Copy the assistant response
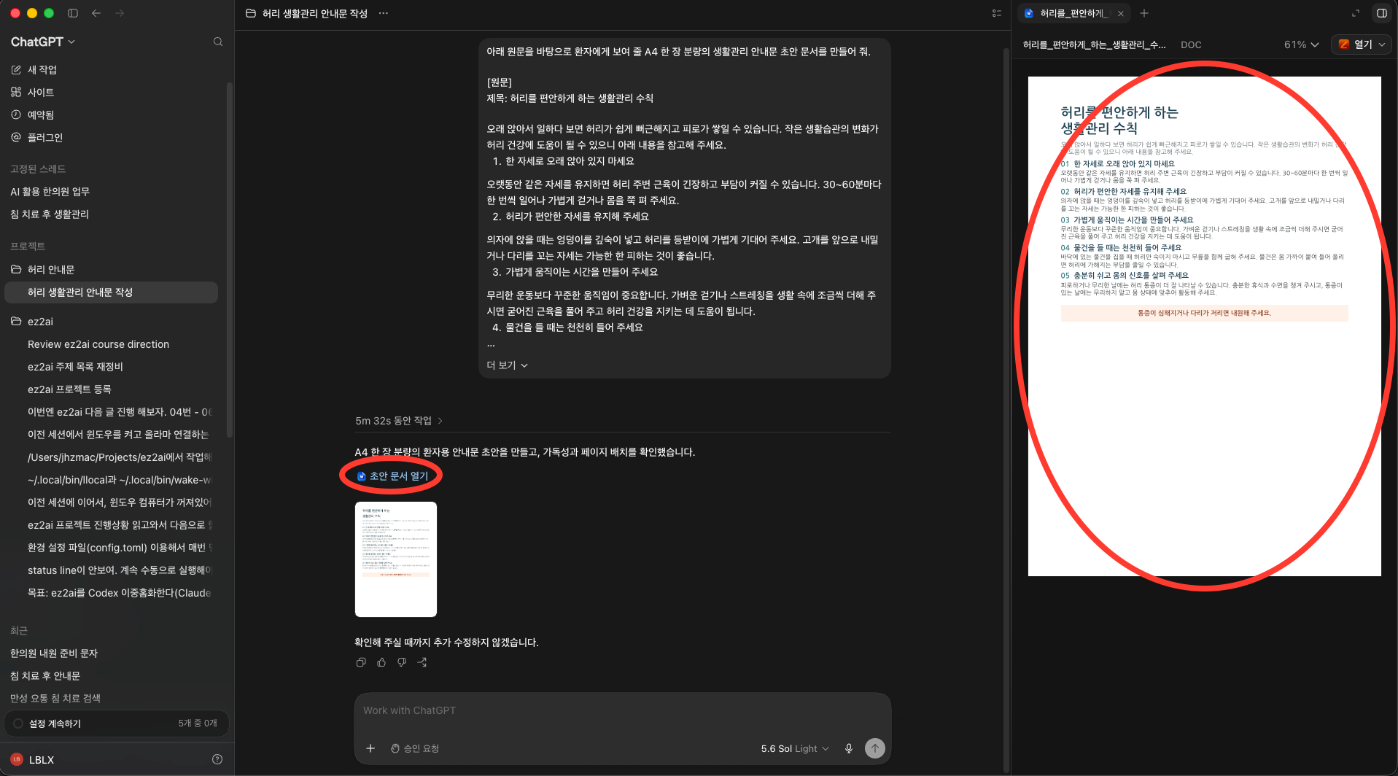 coord(361,662)
